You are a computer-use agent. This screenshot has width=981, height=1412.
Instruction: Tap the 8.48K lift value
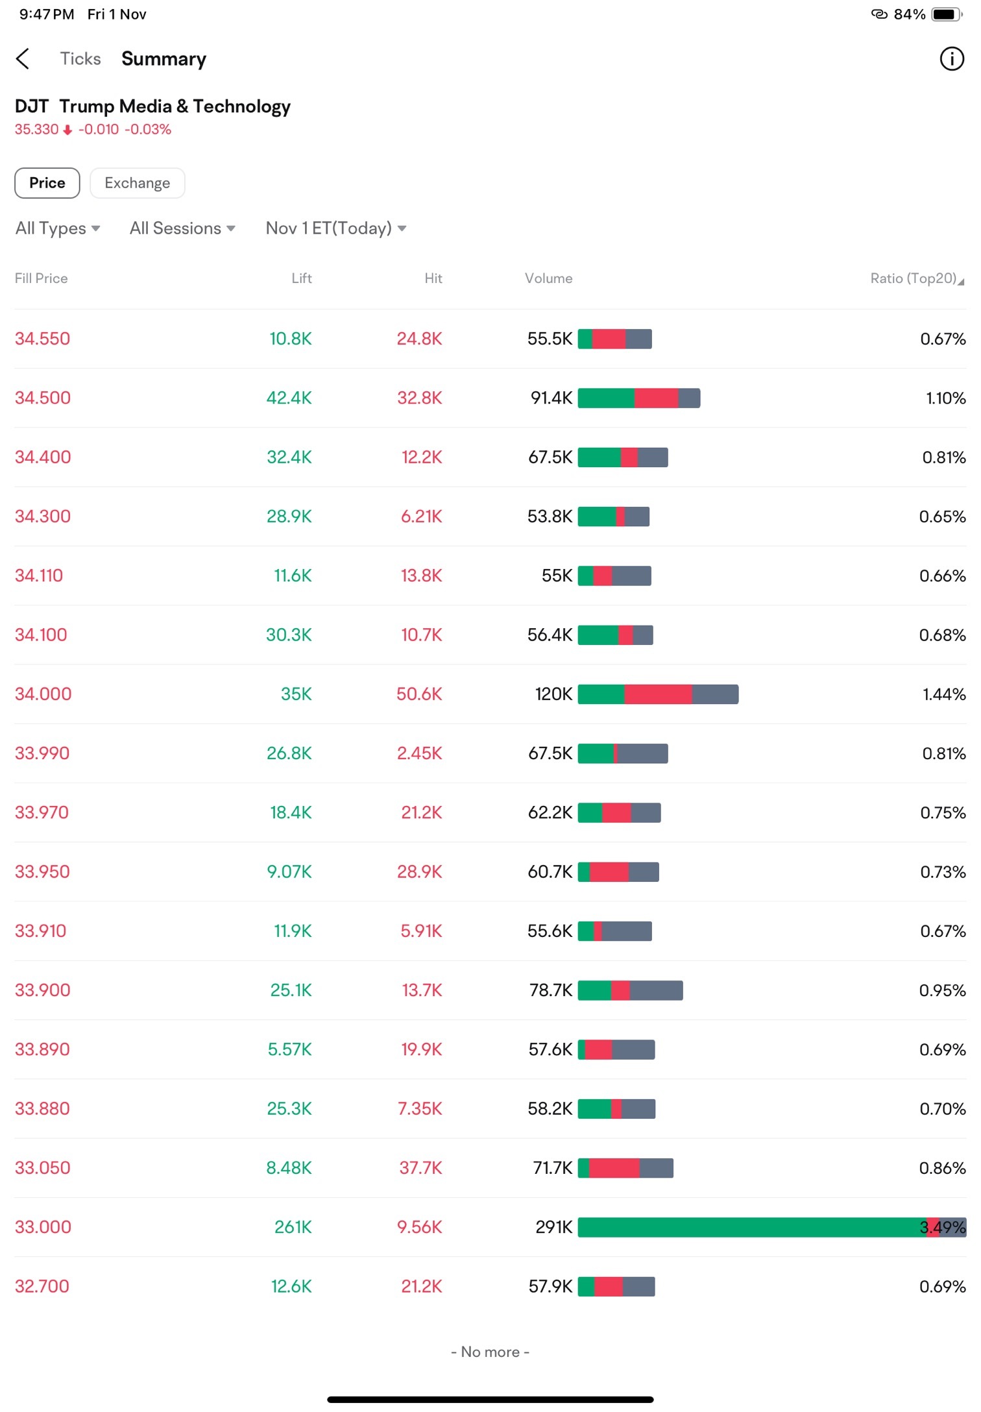click(289, 1167)
